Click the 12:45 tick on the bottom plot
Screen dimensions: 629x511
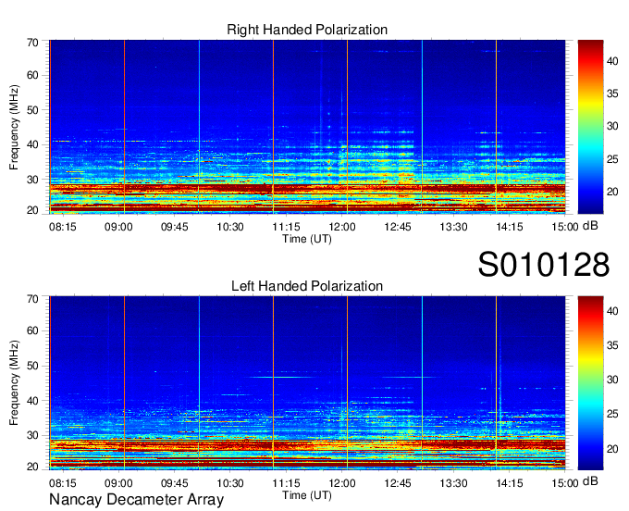click(398, 483)
